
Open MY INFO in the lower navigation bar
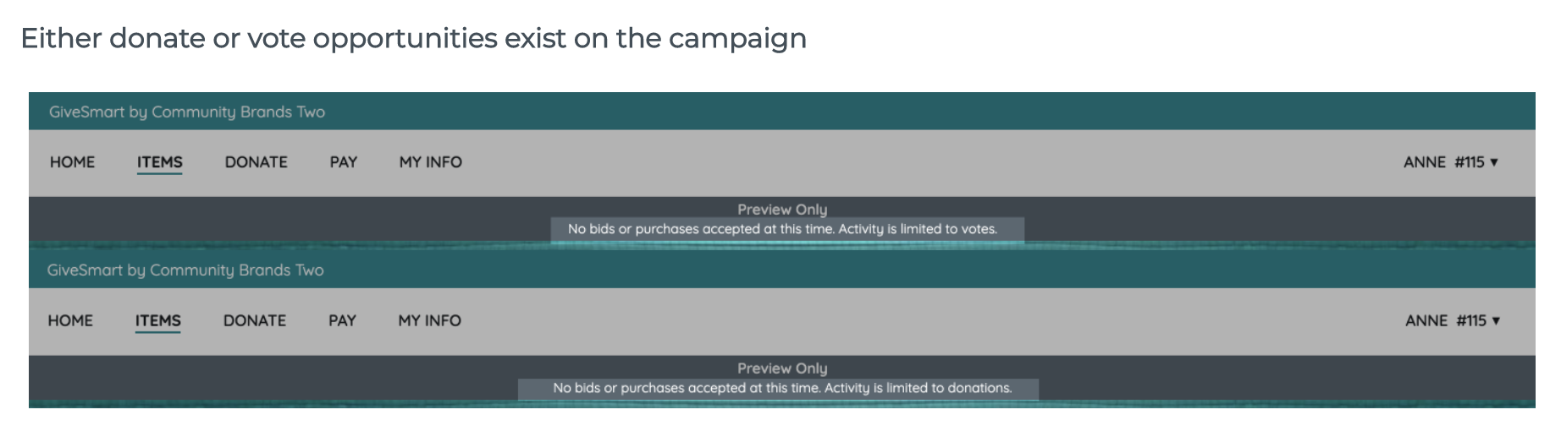click(429, 321)
